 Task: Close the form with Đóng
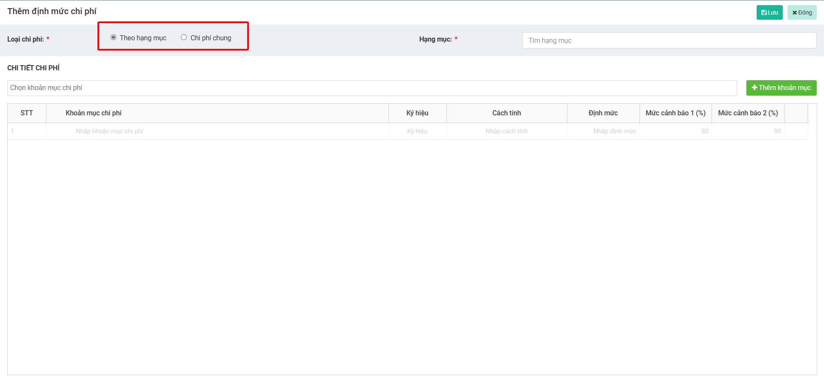[x=802, y=12]
